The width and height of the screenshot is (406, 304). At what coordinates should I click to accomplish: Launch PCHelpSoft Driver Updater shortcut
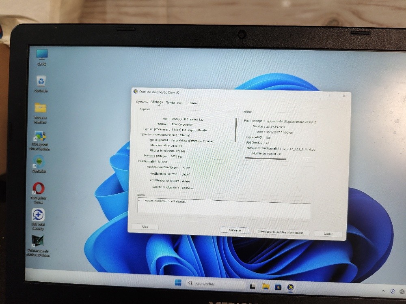tap(40, 140)
